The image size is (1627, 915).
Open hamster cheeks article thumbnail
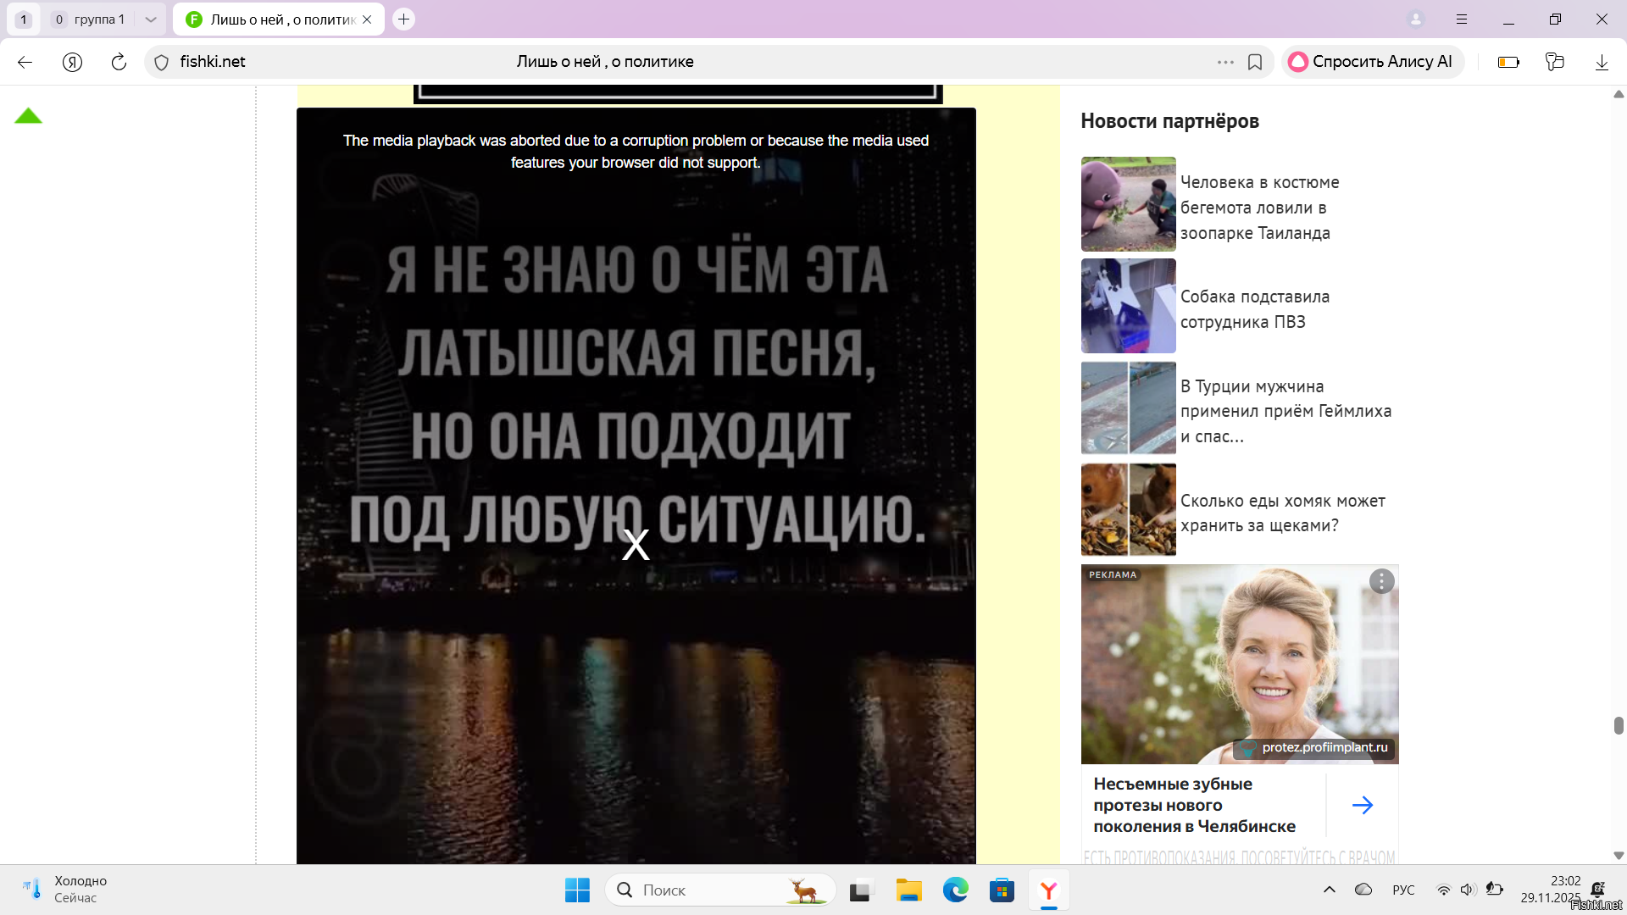pos(1128,509)
